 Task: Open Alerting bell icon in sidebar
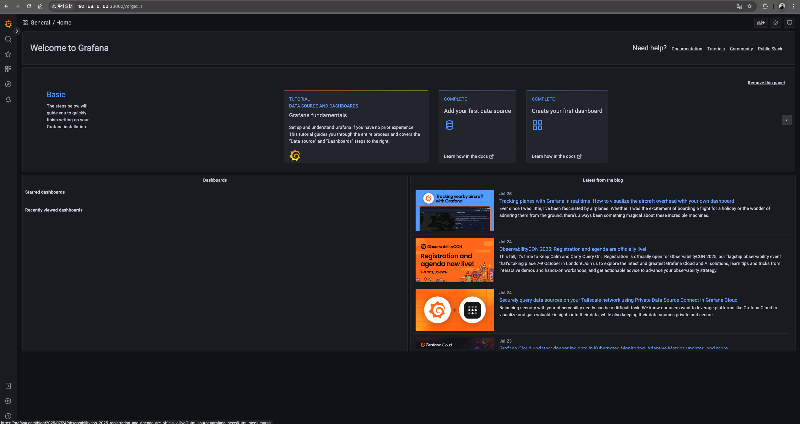coord(8,99)
